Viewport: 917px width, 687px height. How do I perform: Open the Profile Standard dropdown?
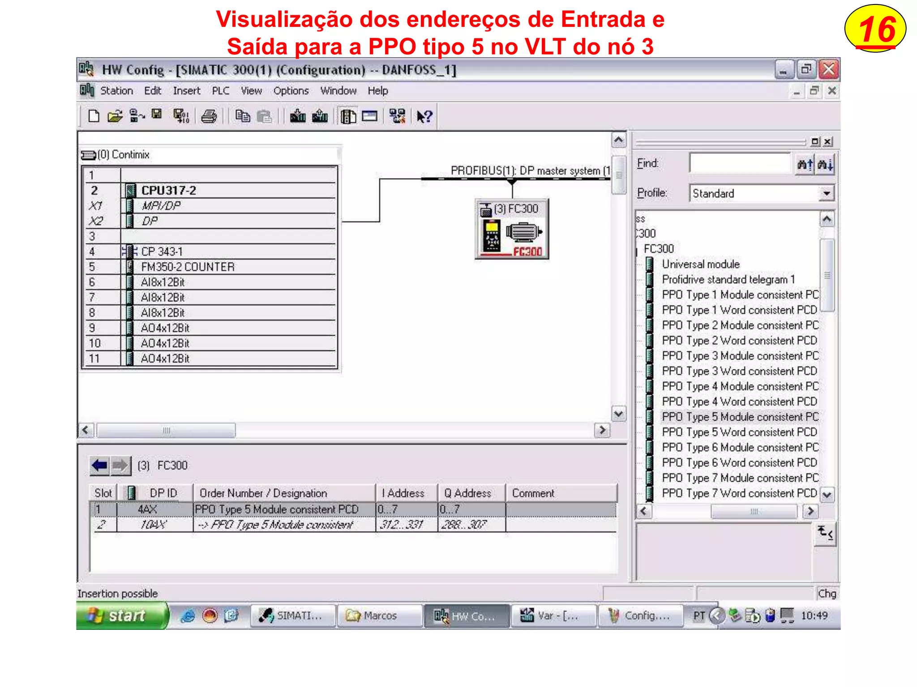coord(827,194)
